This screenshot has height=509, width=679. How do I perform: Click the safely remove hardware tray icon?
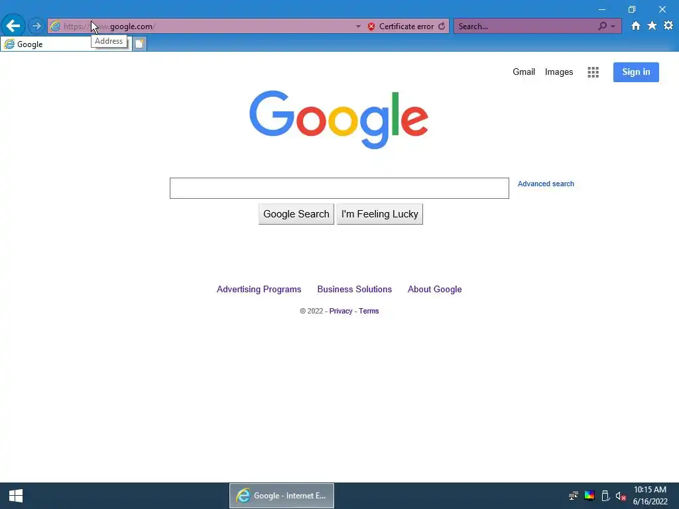(x=605, y=496)
